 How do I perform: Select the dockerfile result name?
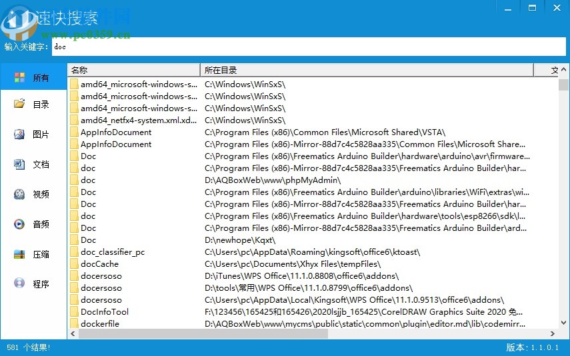click(100, 323)
